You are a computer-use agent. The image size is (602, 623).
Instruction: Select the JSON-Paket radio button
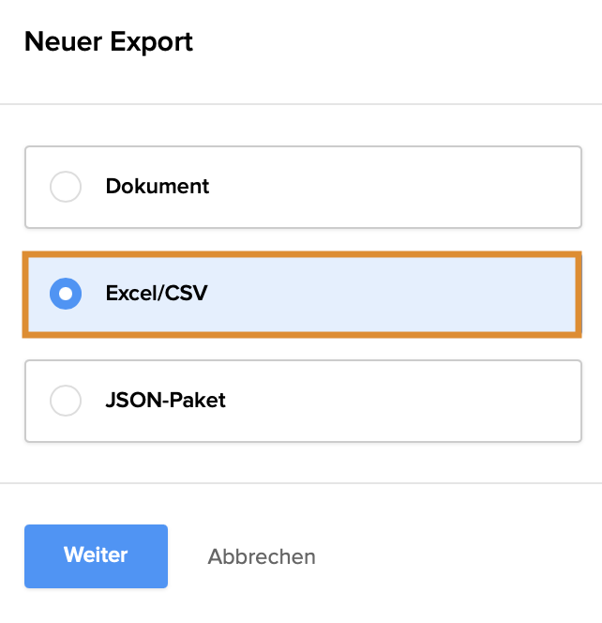[x=66, y=401]
